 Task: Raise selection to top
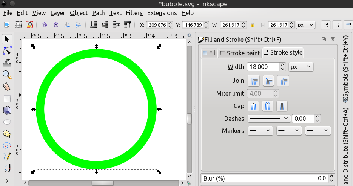tap(128, 25)
